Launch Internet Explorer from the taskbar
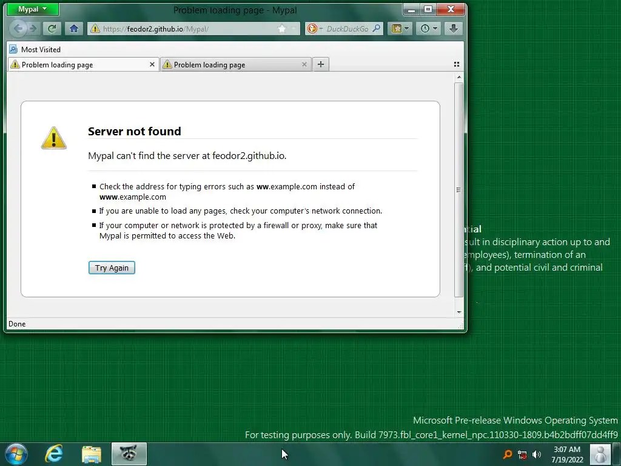The height and width of the screenshot is (466, 621). pyautogui.click(x=54, y=454)
